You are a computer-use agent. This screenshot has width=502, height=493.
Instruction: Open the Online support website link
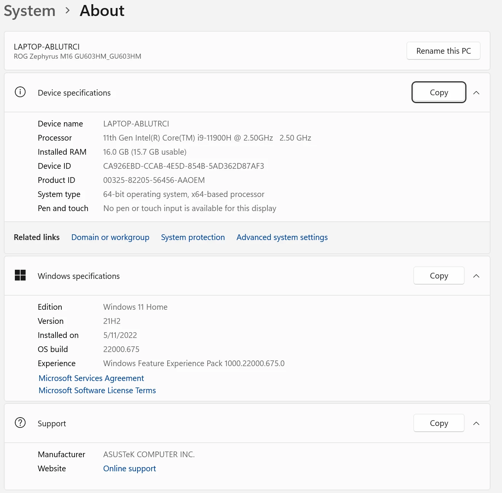[x=129, y=469]
